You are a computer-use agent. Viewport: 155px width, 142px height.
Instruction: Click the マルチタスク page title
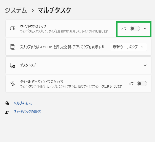click(54, 10)
